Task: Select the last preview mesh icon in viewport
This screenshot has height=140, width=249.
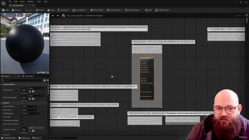Action: pos(48,73)
